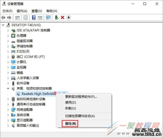The width and height of the screenshot is (163, 138).
Task: Expand the 系统设备 node chevron
Action: point(8,115)
